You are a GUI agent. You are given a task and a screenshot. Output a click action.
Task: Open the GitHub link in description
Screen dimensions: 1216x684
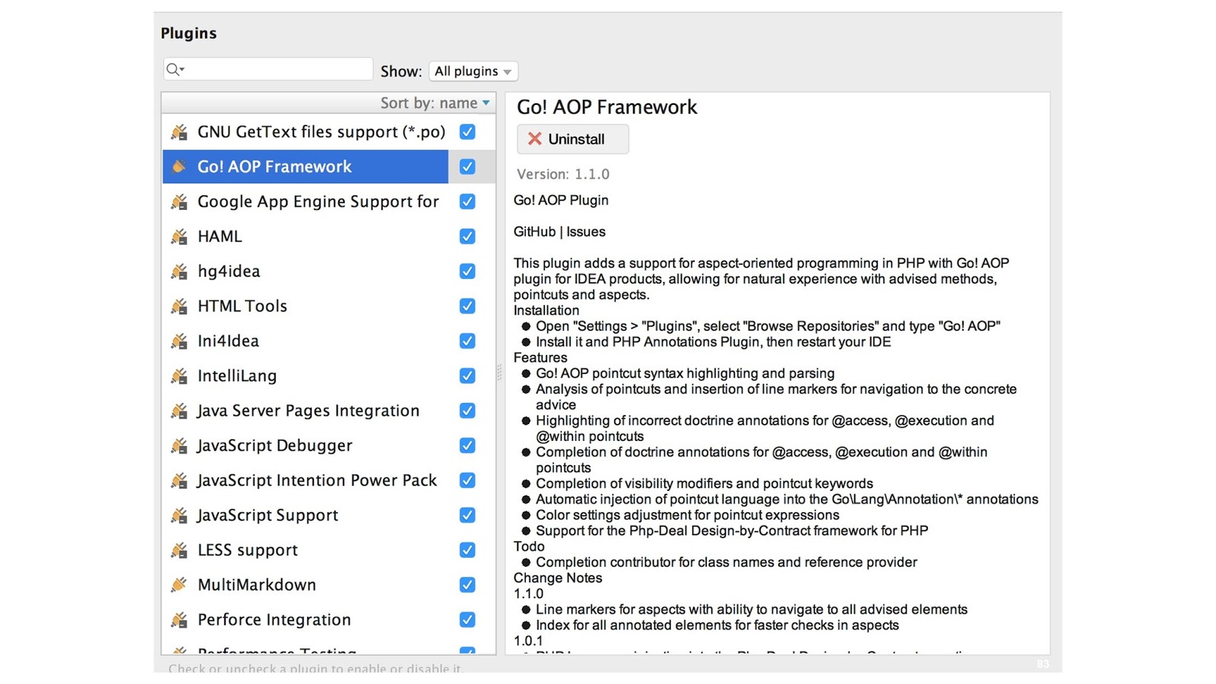click(534, 232)
